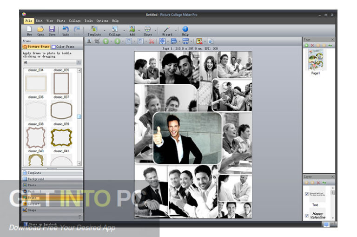Toggle the Text layer checkbox

pyautogui.click(x=307, y=194)
